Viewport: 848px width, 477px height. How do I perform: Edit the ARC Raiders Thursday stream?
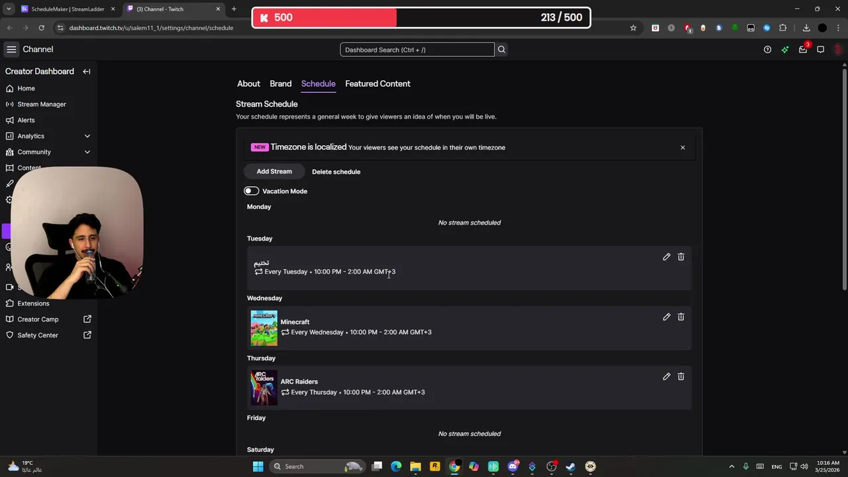pos(666,376)
